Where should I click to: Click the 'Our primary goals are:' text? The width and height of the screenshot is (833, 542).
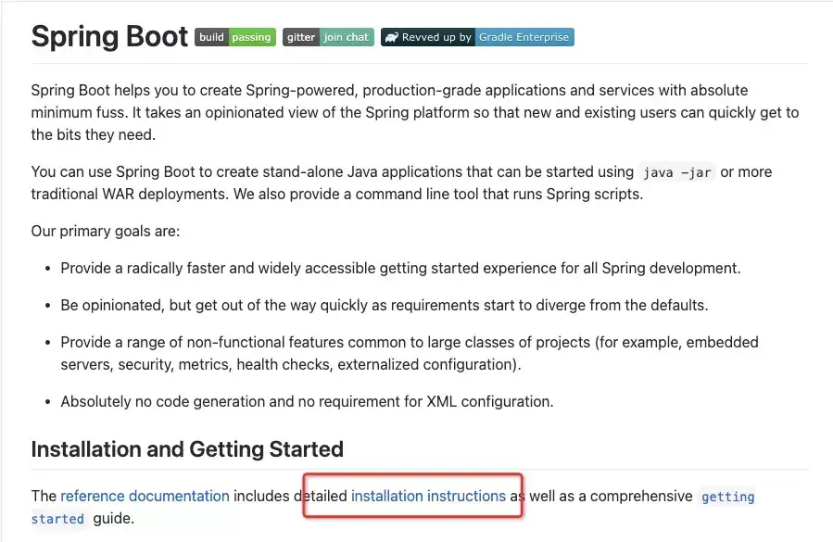106,231
